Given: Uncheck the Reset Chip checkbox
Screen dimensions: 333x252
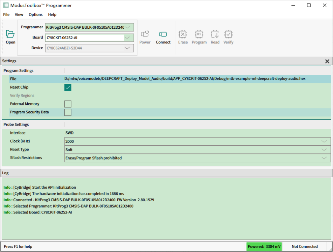Looking at the screenshot, I should (x=68, y=87).
